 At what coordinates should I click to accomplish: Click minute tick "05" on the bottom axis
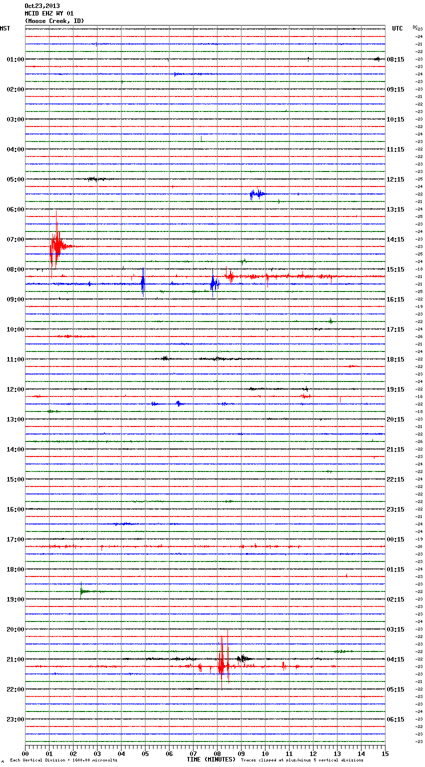point(145,753)
